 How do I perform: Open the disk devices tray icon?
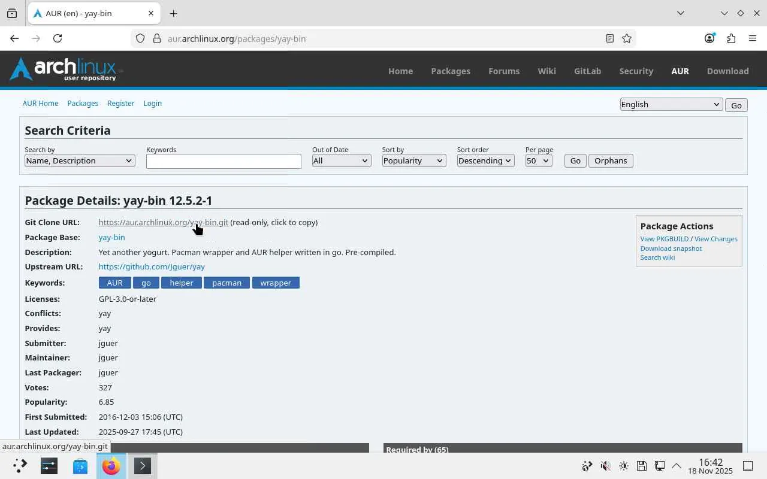pos(641,466)
